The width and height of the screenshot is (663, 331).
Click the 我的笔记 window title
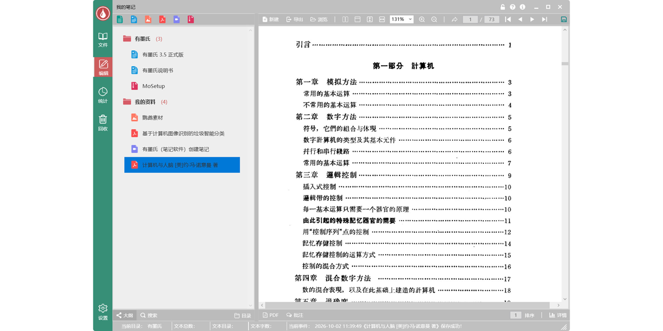pos(126,7)
